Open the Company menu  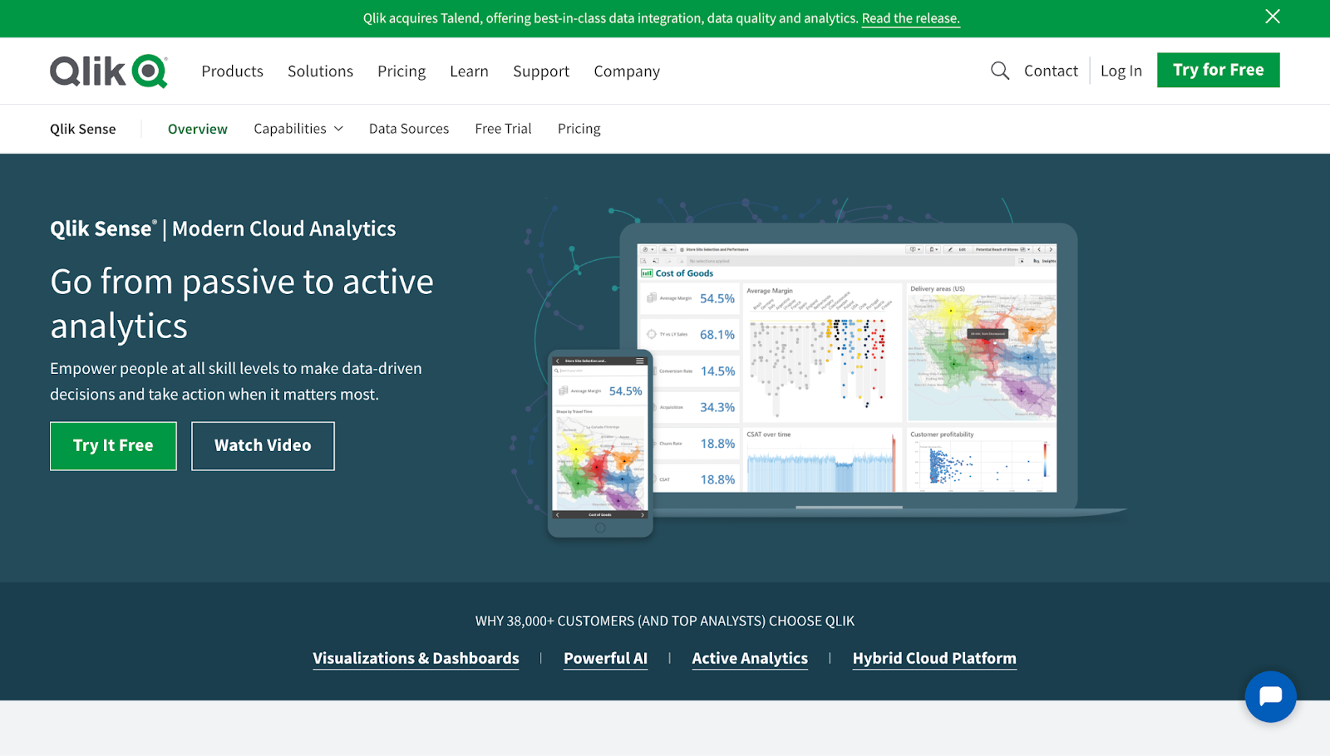(x=627, y=71)
